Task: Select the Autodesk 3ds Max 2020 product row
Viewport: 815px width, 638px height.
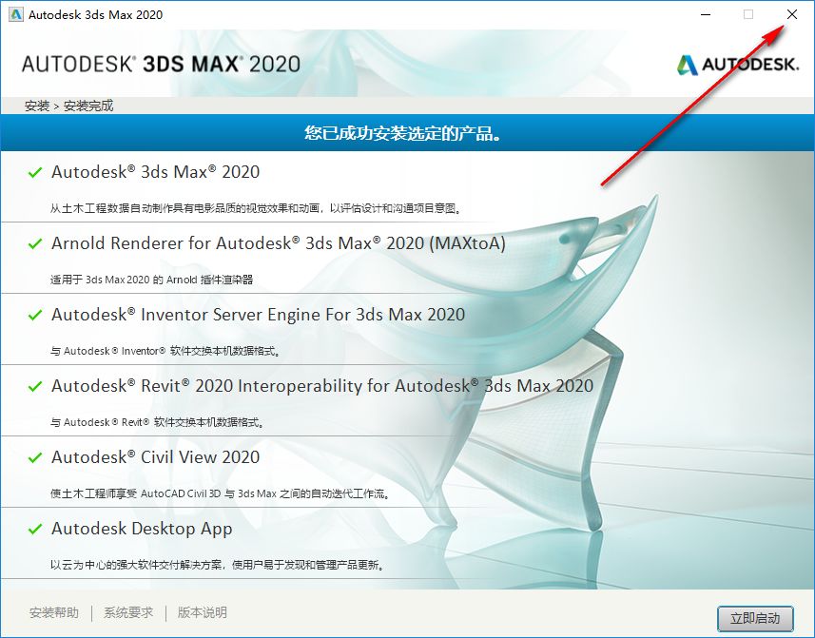Action: (152, 172)
